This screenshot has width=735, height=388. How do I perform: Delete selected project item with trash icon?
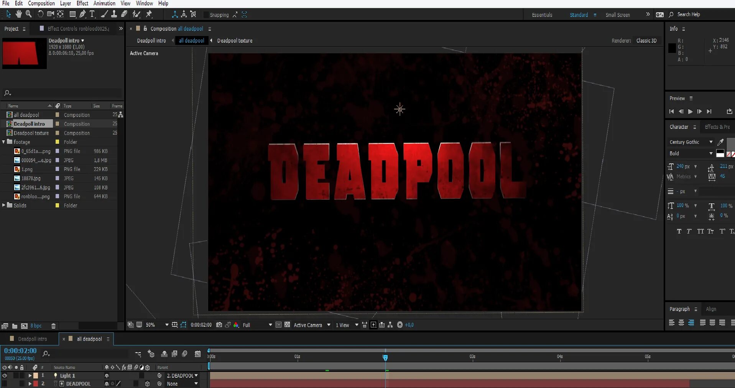click(x=53, y=326)
